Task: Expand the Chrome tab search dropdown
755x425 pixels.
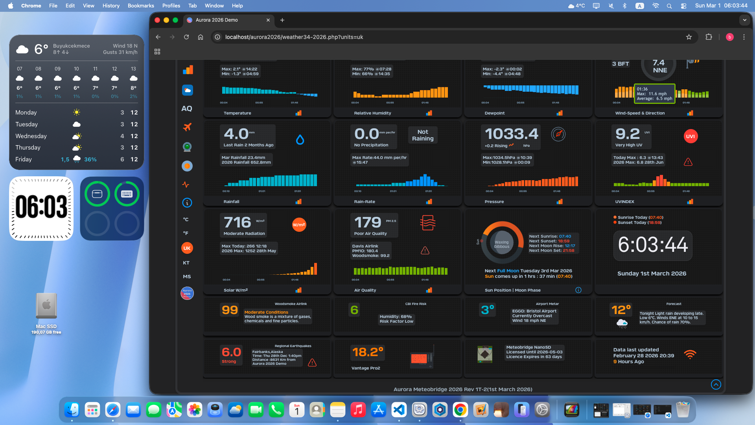Action: (x=744, y=20)
